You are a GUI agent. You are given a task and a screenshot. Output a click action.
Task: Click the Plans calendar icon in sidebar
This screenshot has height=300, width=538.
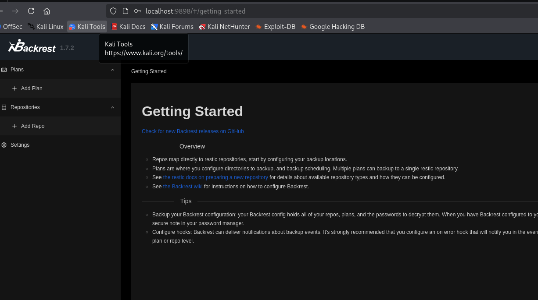click(x=4, y=70)
